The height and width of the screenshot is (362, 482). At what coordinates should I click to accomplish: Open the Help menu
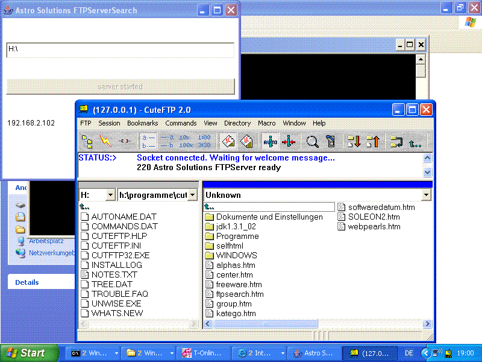pos(319,123)
